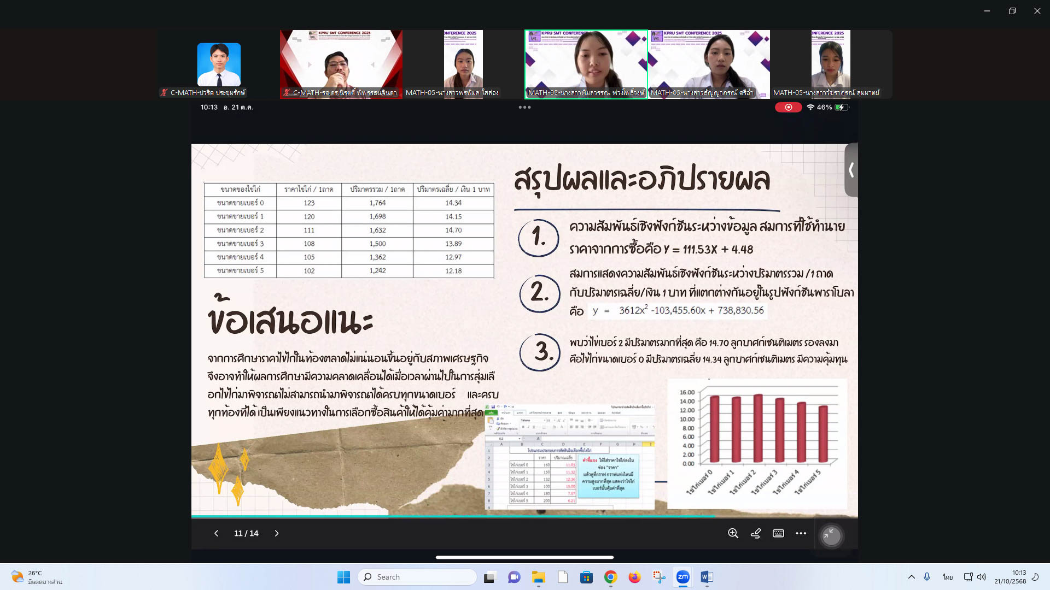
Task: Click the three dots menu above the slide
Action: click(x=524, y=107)
